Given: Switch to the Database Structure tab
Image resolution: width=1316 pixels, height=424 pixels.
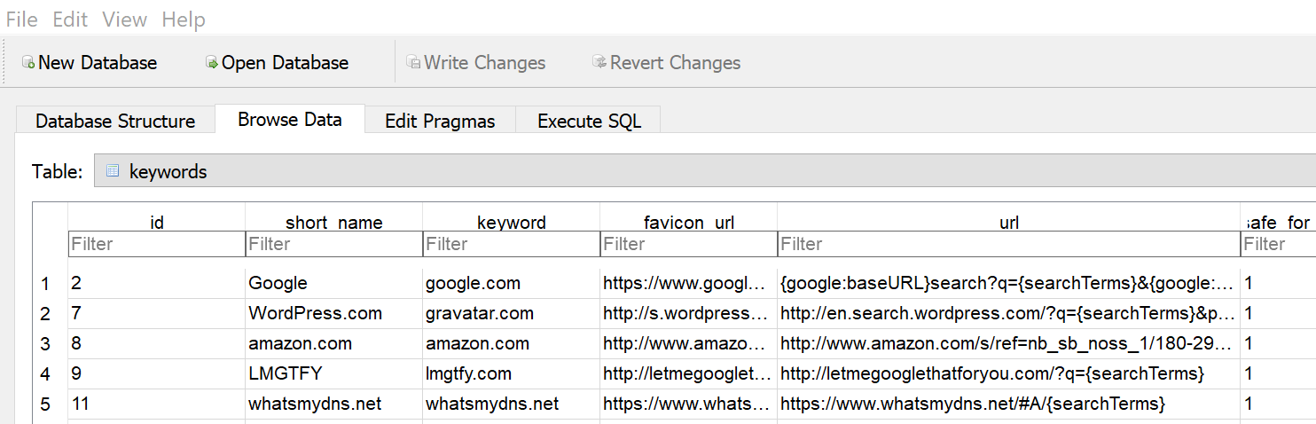Looking at the screenshot, I should [x=115, y=121].
